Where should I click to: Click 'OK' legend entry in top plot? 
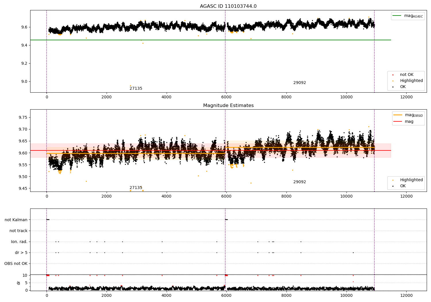pos(399,87)
